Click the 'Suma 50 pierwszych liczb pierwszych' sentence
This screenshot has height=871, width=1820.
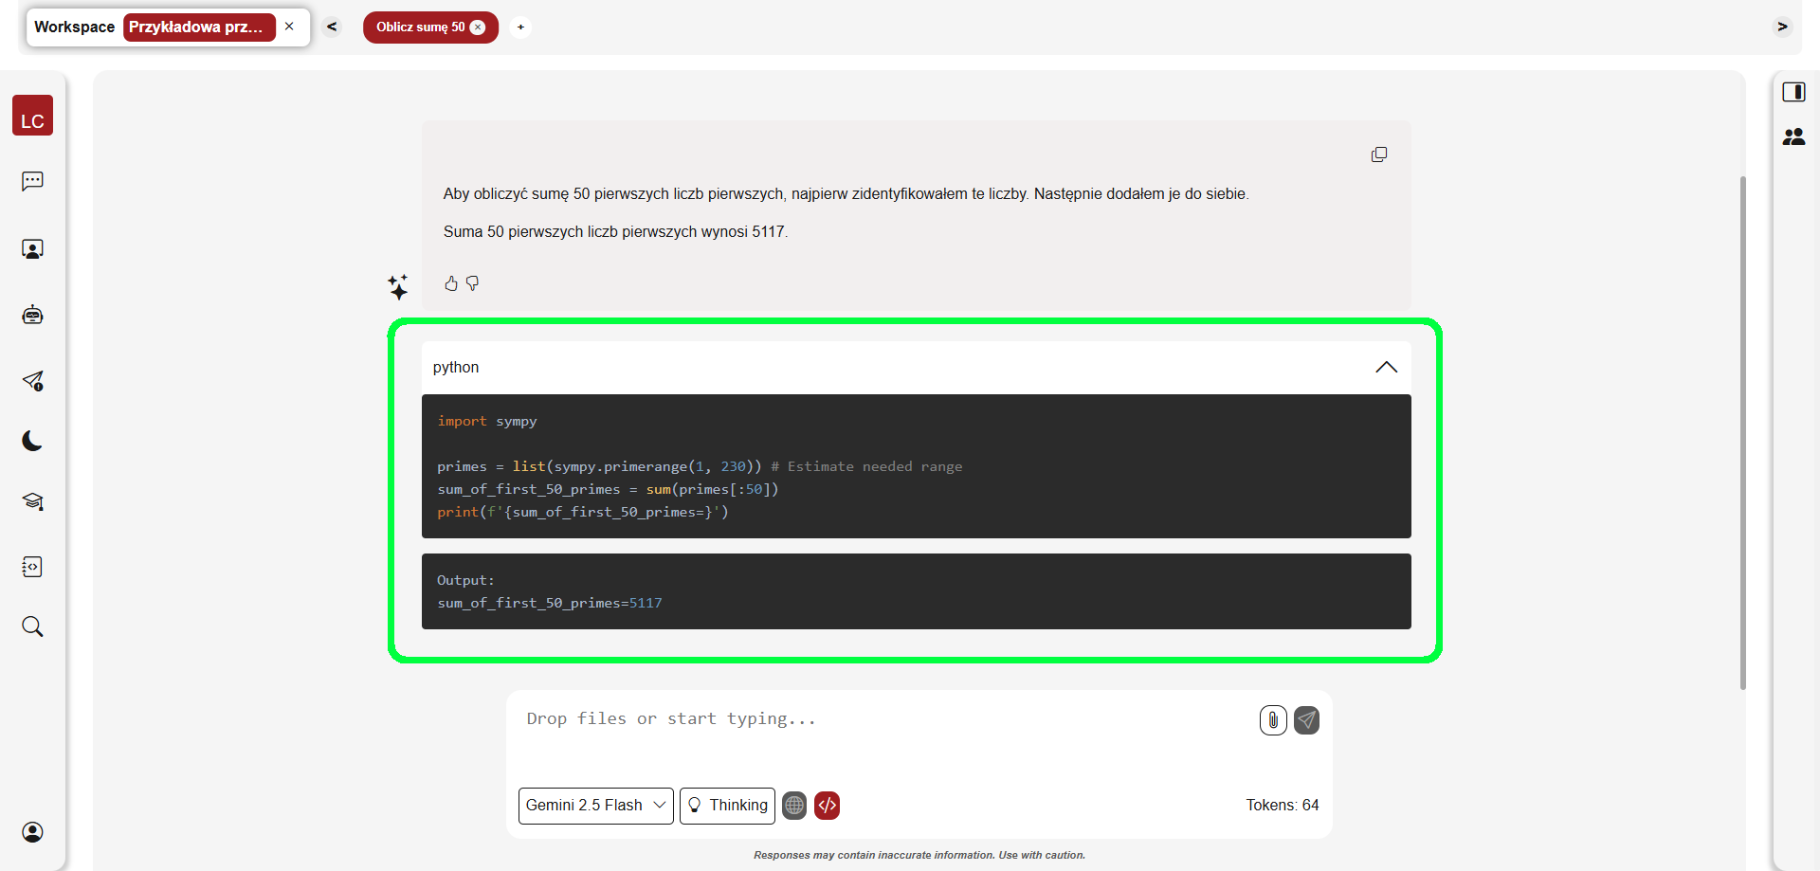tap(615, 232)
